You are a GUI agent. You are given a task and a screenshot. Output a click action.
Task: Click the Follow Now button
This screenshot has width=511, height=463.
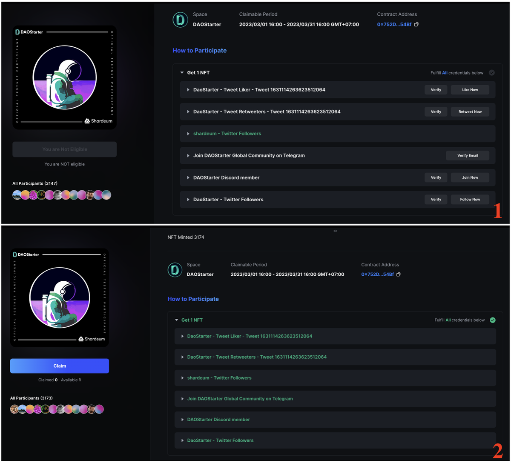(470, 199)
